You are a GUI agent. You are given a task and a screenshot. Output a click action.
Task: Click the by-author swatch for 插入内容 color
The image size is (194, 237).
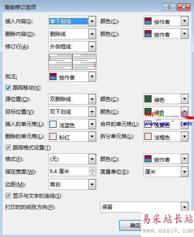[x=148, y=21]
